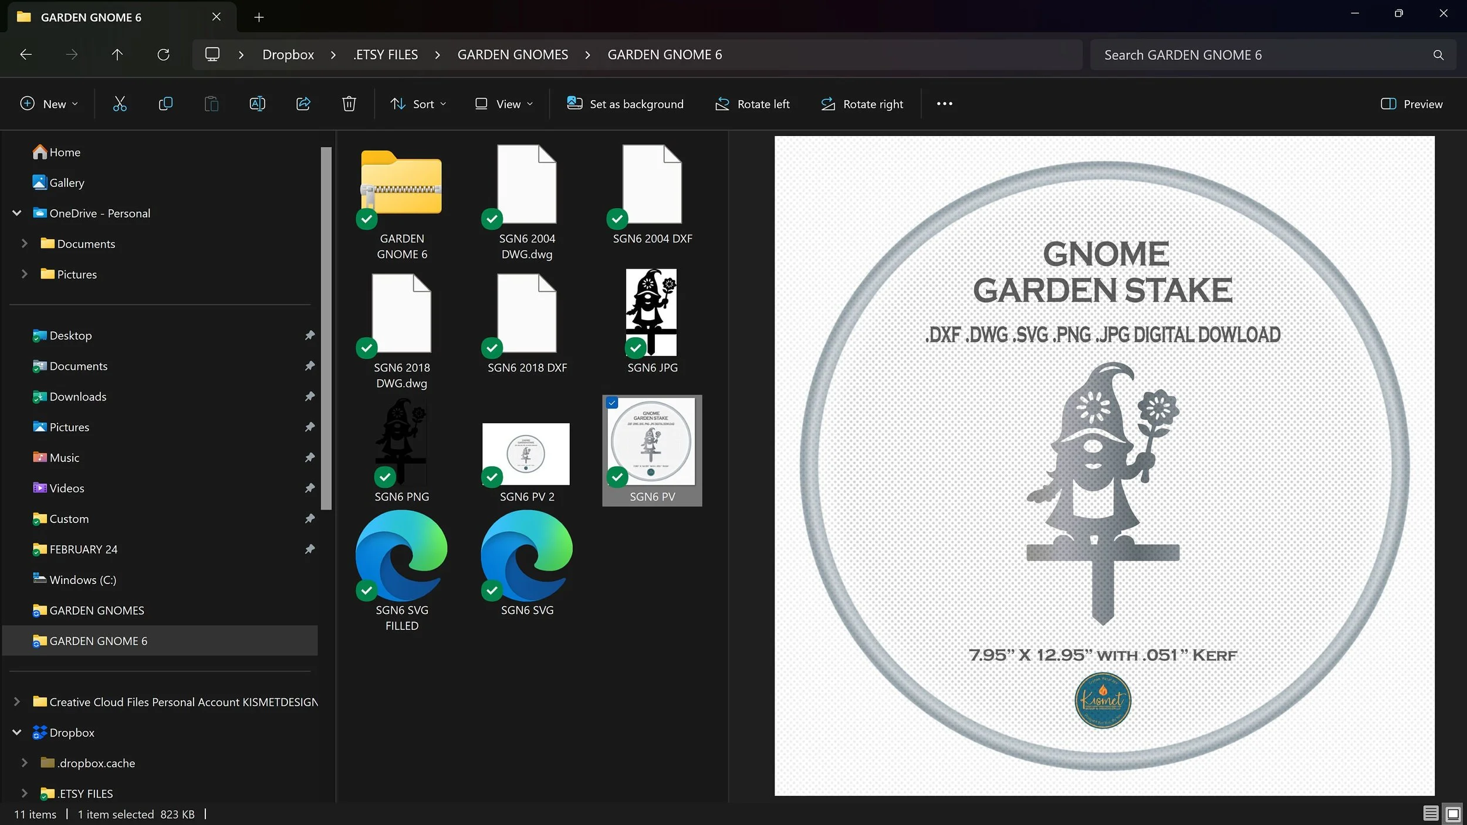Click the Rename icon in toolbar

pos(257,104)
